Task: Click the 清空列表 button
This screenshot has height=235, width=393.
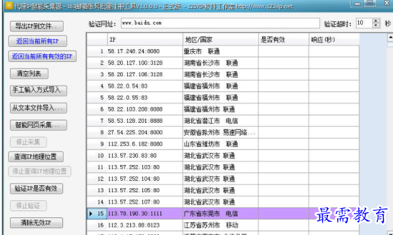Action: (x=29, y=74)
